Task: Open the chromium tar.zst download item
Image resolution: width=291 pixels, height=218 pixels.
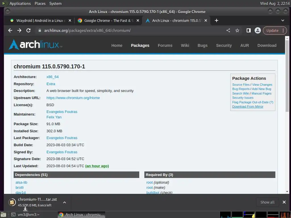Action: pyautogui.click(x=37, y=202)
